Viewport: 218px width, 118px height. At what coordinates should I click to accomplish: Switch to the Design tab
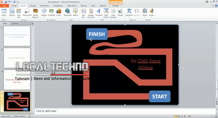tap(33, 6)
